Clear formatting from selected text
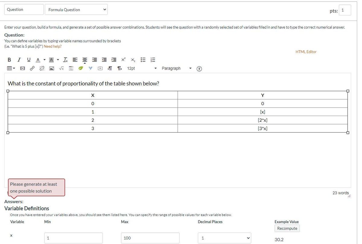Image resolution: width=362 pixels, height=244 pixels. [x=65, y=60]
